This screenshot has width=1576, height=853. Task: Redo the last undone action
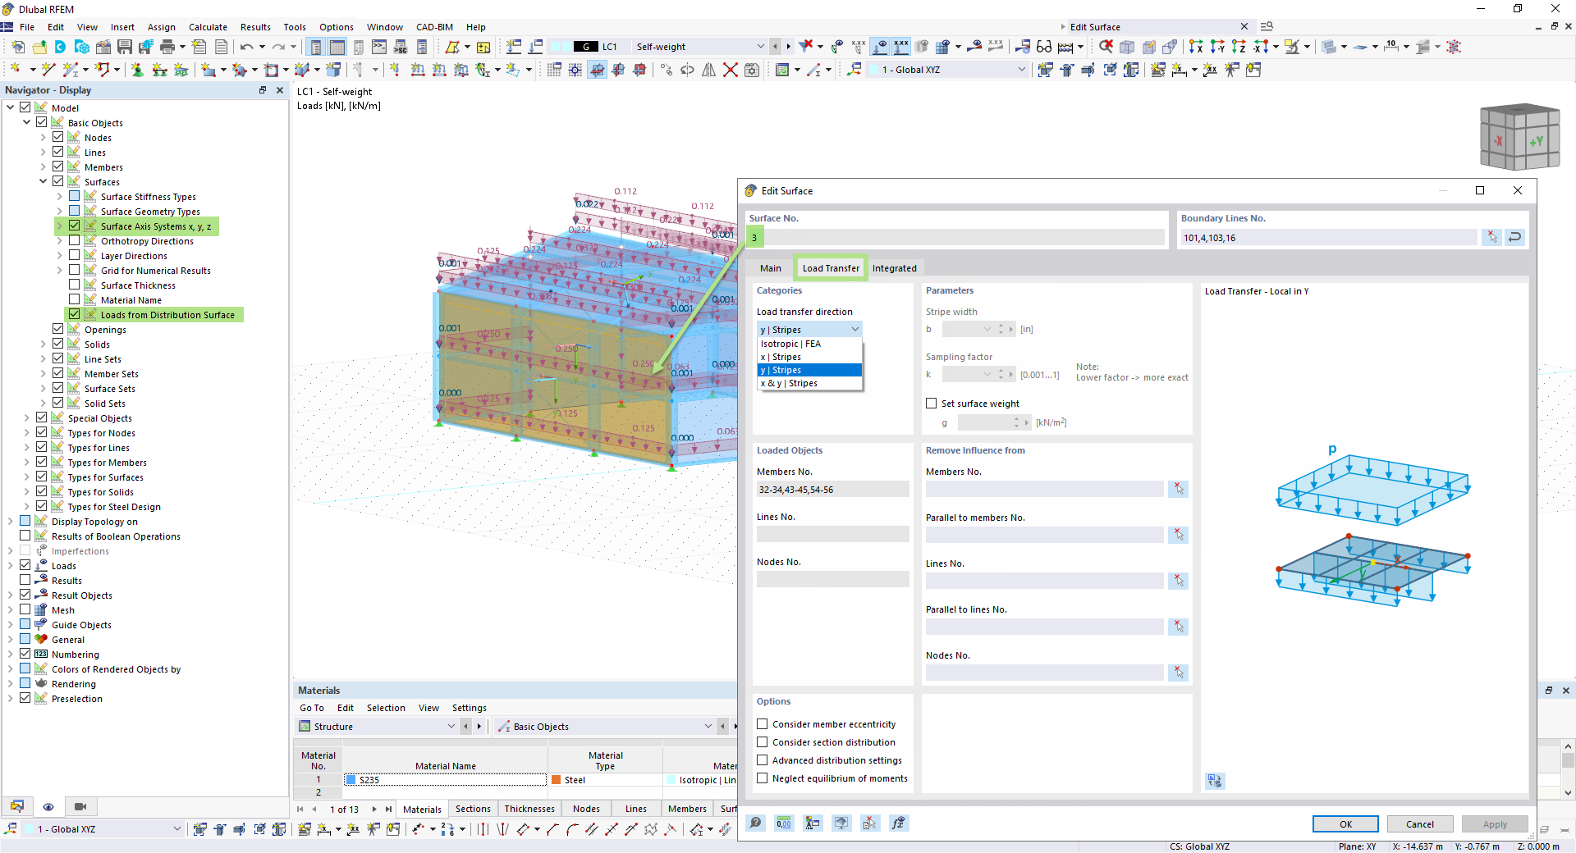[x=278, y=47]
